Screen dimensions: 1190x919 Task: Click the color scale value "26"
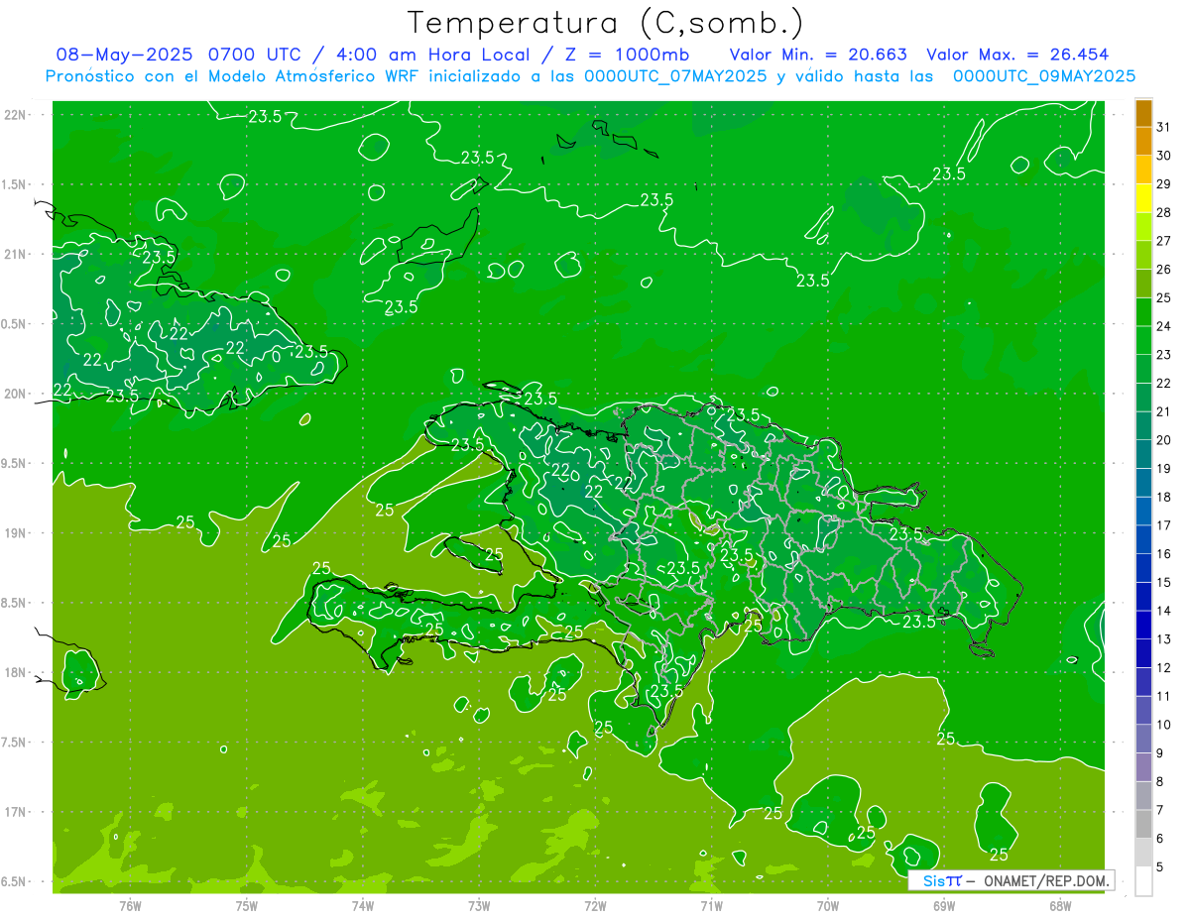[1163, 270]
